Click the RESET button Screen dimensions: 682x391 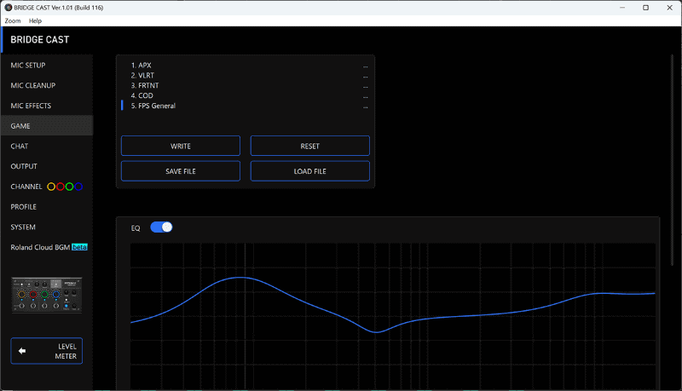310,146
